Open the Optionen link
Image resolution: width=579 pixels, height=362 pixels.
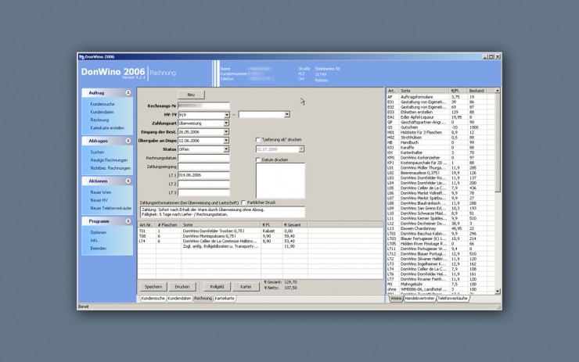pos(99,233)
